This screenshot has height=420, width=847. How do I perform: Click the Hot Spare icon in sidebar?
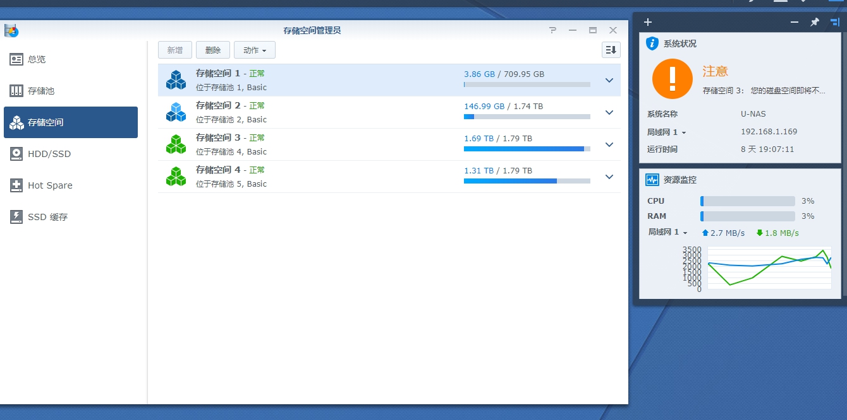16,185
